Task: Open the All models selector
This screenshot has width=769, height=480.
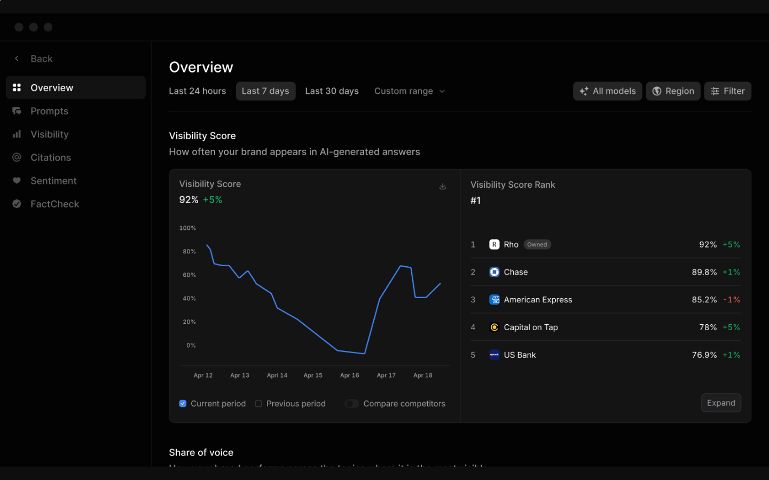Action: 608,91
